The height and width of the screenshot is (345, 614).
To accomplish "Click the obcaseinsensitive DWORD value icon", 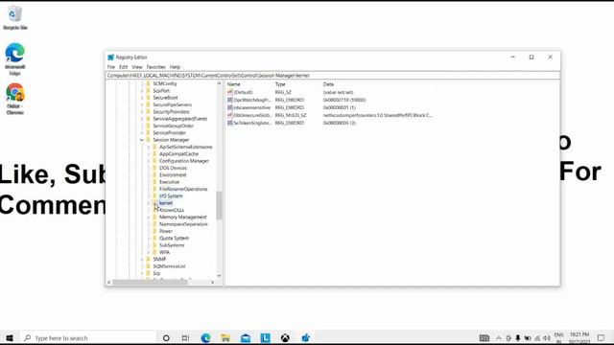I will pyautogui.click(x=230, y=107).
